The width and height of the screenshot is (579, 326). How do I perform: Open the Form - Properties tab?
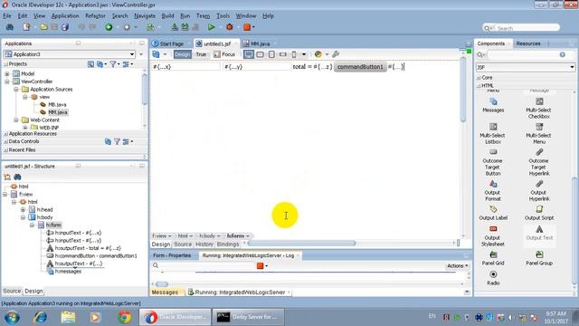tap(172, 255)
